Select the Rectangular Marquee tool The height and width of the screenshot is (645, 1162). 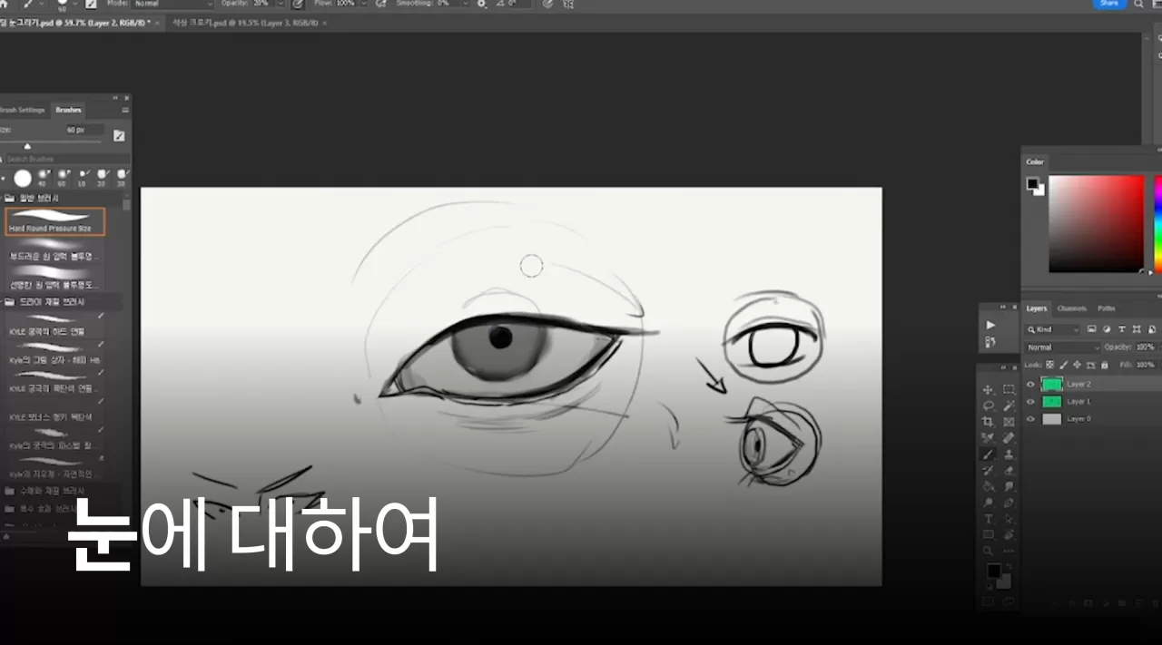(1009, 389)
